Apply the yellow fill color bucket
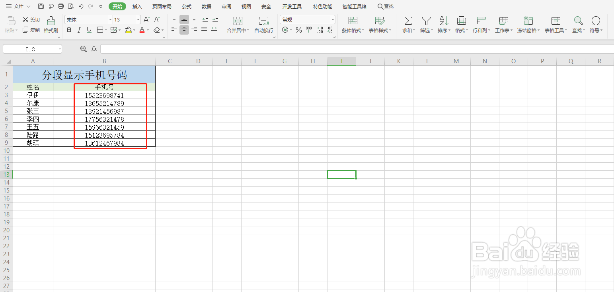Screen dimensions: 614x292 pos(128,30)
